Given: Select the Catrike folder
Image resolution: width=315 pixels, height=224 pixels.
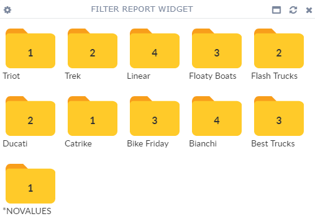Looking at the screenshot, I should [x=93, y=116].
